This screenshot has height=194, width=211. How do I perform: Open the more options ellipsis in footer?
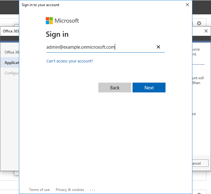(93, 190)
